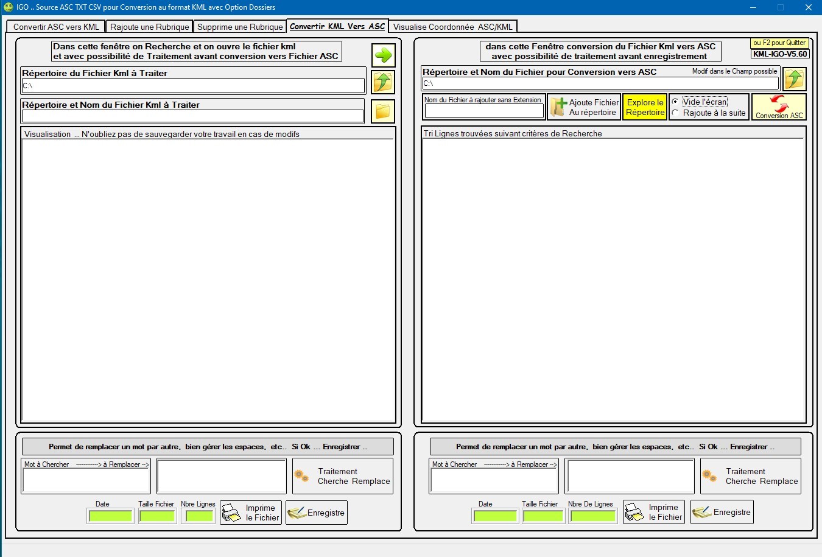Click the green Taille Fichier field in the ASC conversion panel

pos(543,516)
